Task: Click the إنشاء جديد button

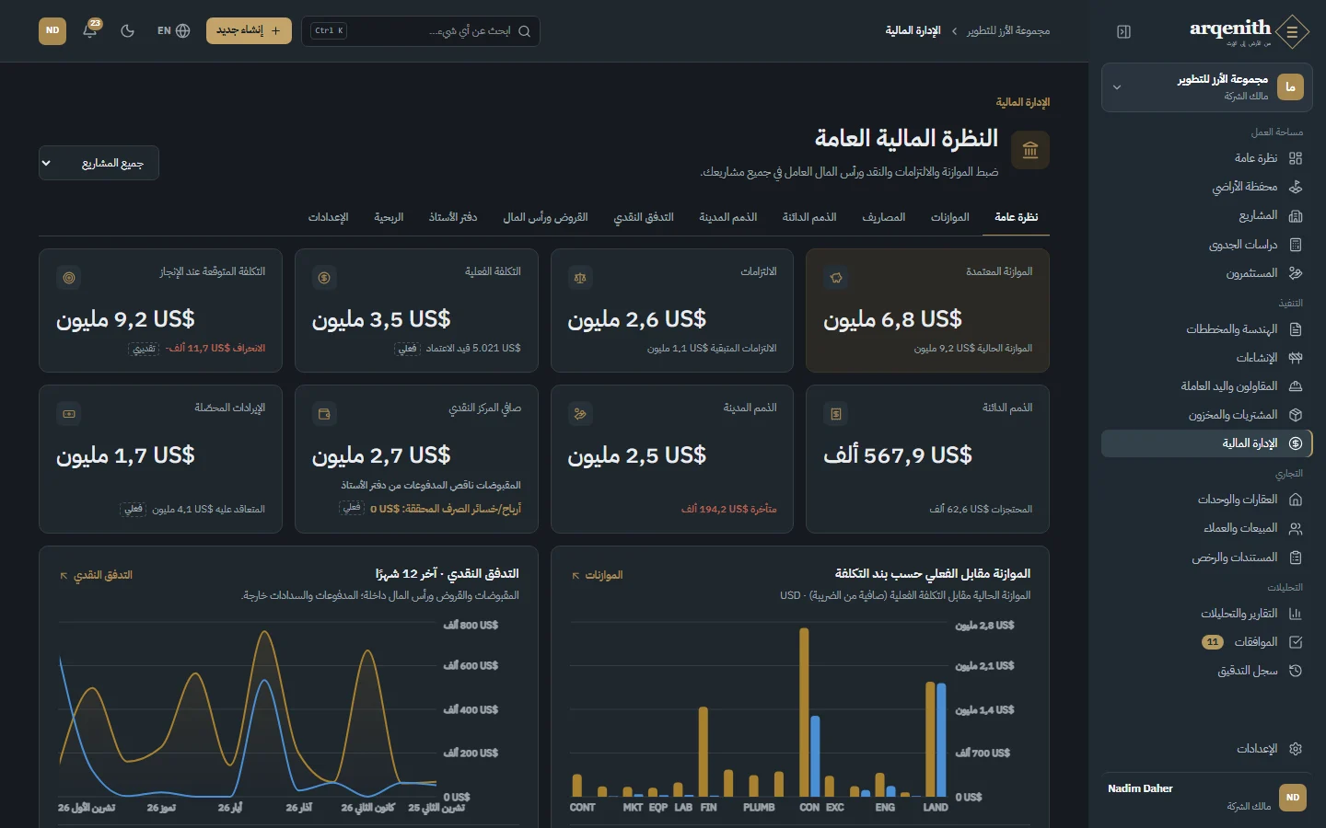Action: coord(249,30)
